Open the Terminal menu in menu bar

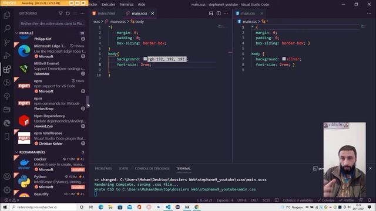tap(126, 4)
